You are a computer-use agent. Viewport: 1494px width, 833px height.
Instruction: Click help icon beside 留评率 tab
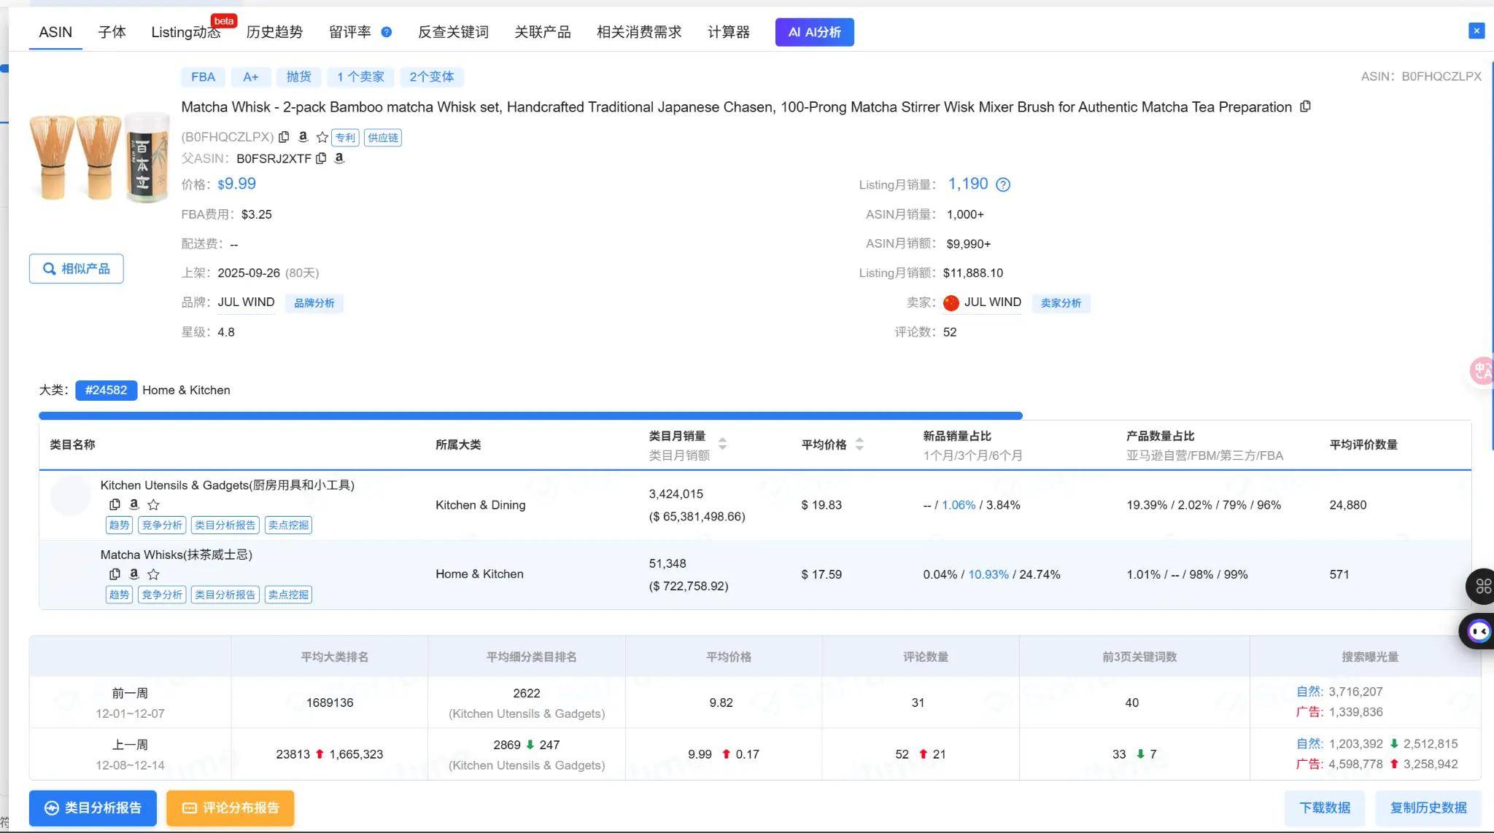click(387, 32)
